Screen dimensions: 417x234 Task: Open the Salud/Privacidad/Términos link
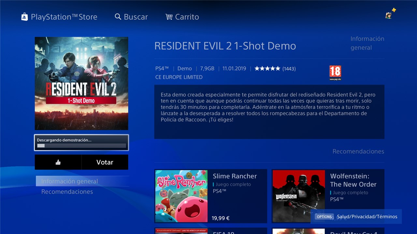(x=367, y=216)
